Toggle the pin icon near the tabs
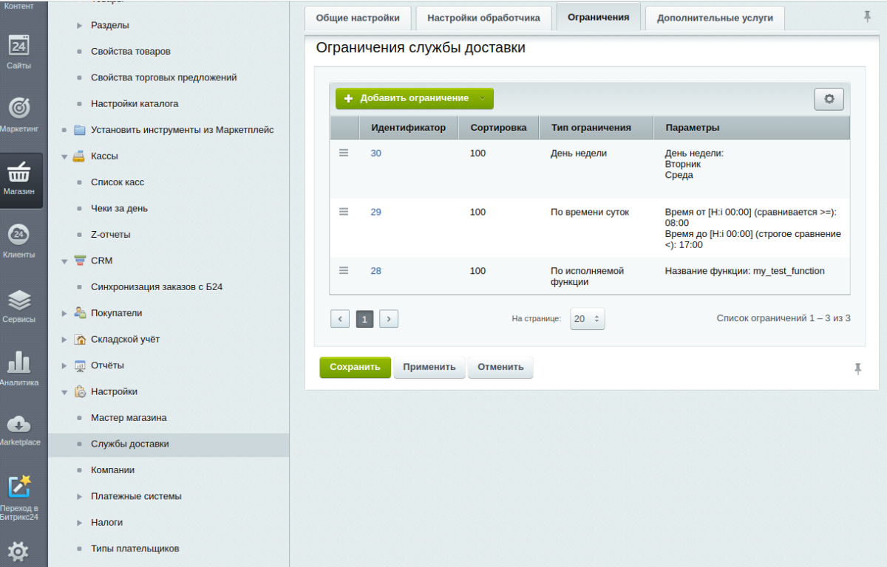 867,15
